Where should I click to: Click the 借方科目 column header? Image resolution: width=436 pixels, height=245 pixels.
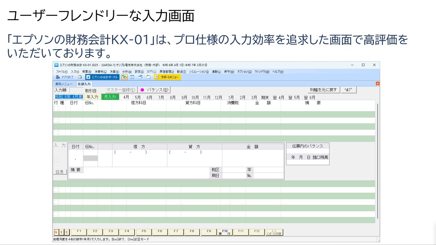[x=138, y=103]
